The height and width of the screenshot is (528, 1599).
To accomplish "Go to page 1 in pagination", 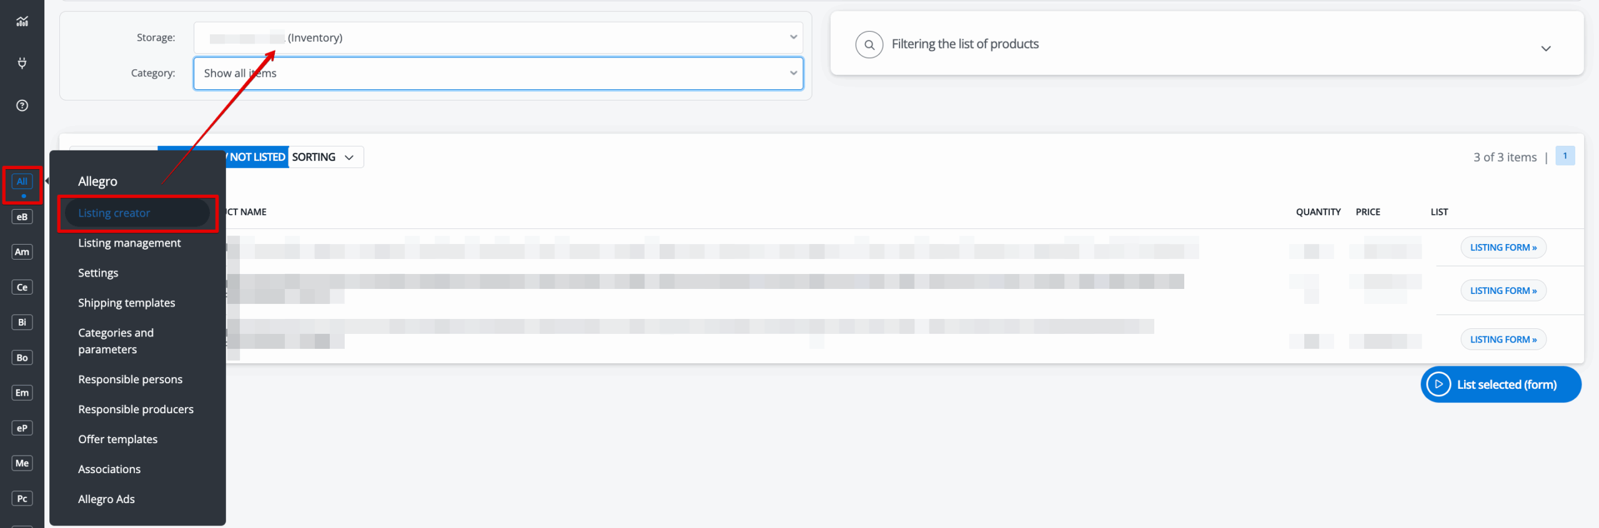I will point(1565,156).
